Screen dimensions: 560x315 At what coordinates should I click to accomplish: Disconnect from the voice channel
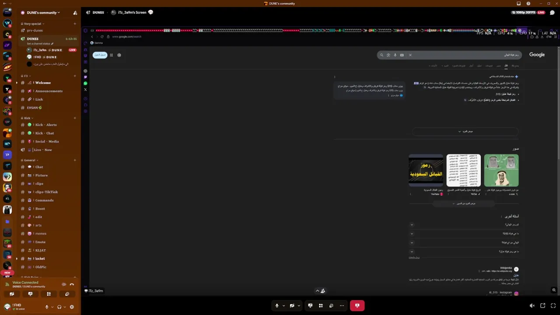[x=72, y=284]
